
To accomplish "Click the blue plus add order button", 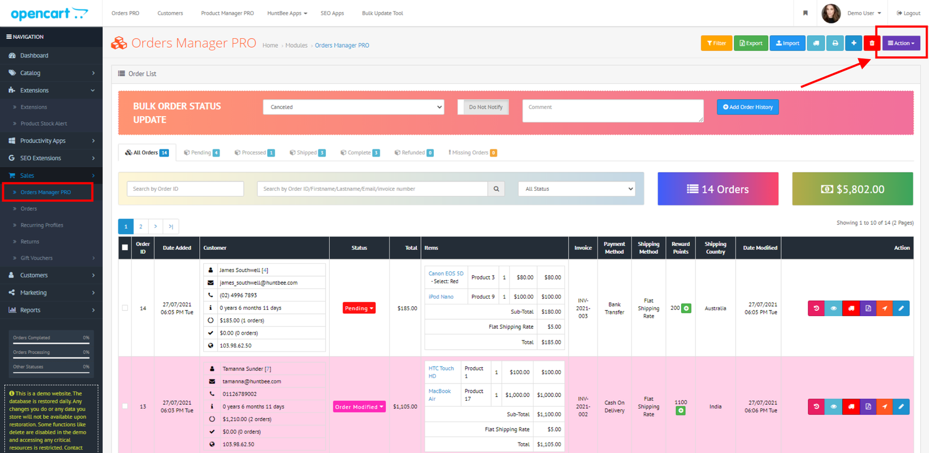I will coord(854,43).
